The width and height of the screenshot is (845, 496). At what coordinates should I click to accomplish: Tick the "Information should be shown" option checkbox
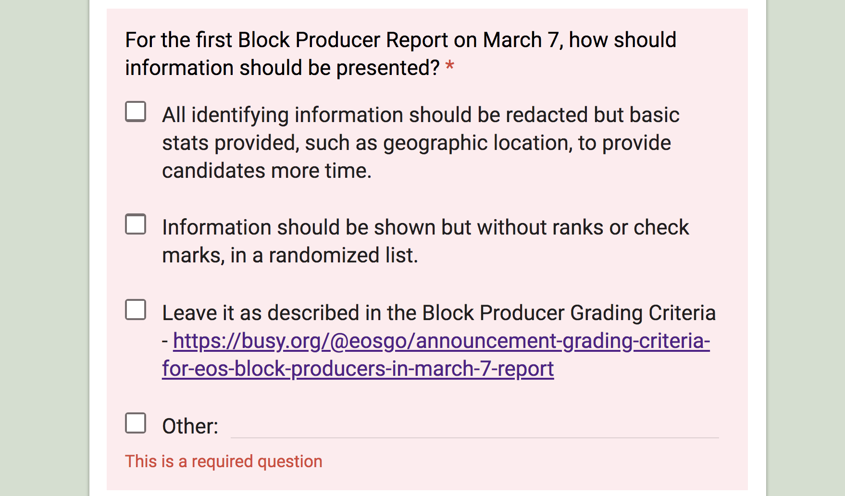point(136,224)
